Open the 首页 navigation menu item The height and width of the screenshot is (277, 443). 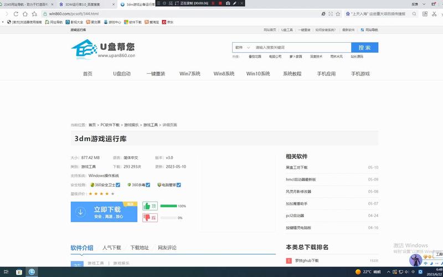pyautogui.click(x=87, y=74)
